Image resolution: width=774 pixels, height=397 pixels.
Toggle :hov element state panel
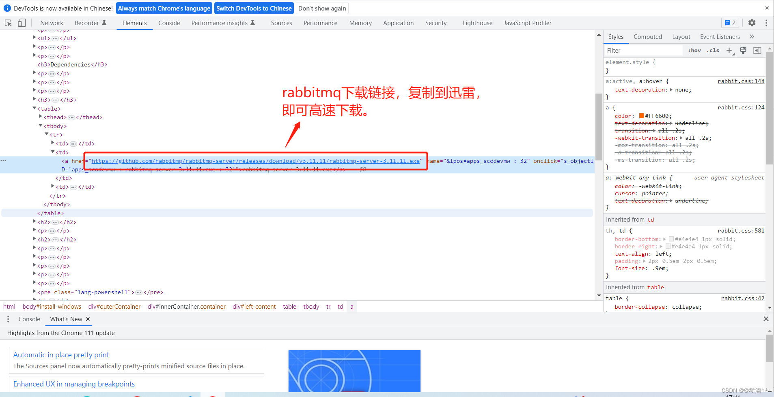(x=694, y=50)
